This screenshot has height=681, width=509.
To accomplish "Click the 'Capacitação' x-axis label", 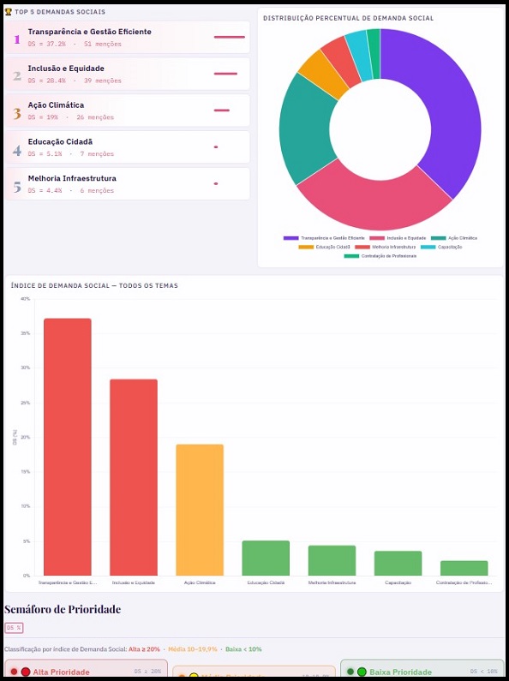I will pos(398,582).
